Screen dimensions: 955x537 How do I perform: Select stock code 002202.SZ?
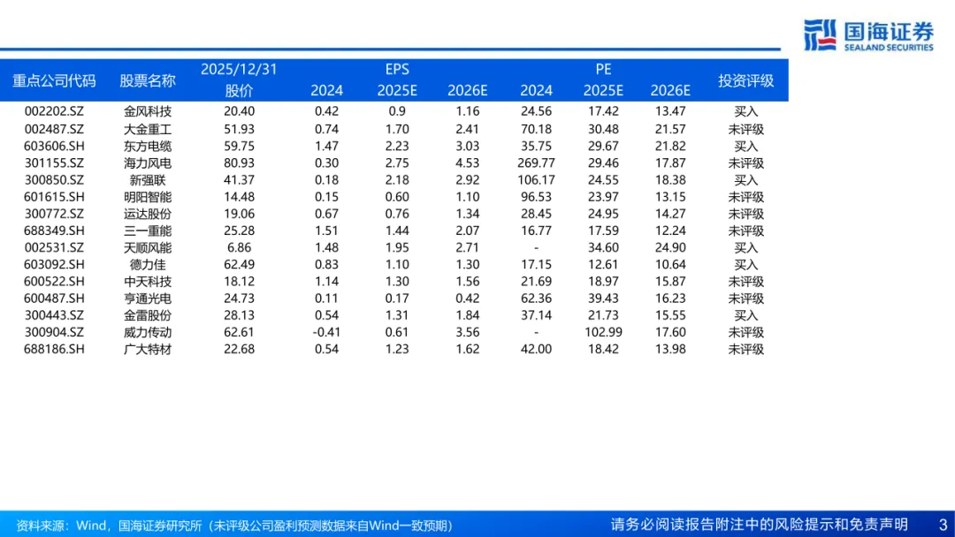pyautogui.click(x=54, y=111)
